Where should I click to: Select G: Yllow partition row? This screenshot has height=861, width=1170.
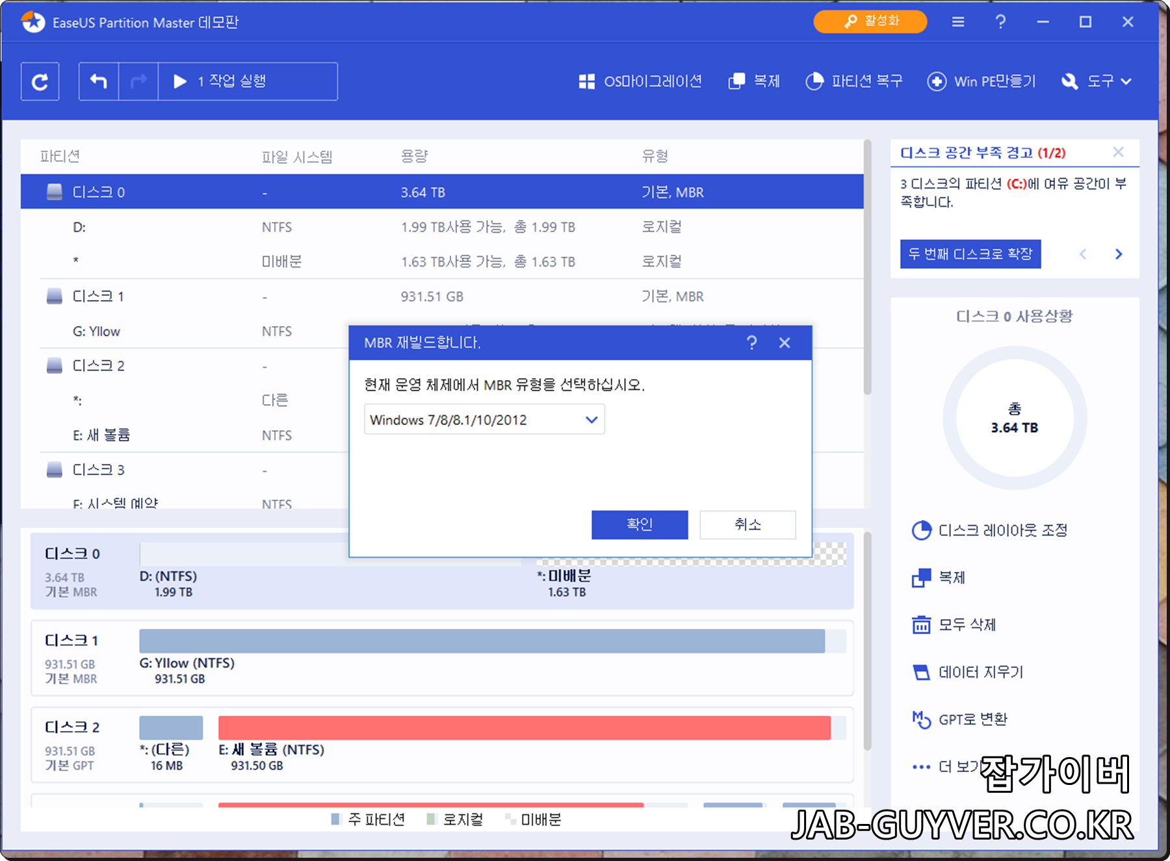point(185,331)
